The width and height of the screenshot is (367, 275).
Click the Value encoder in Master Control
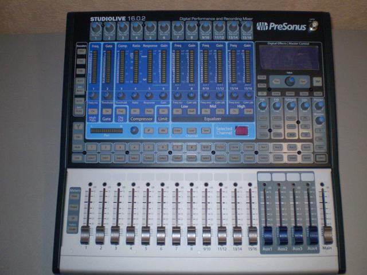pos(290,81)
